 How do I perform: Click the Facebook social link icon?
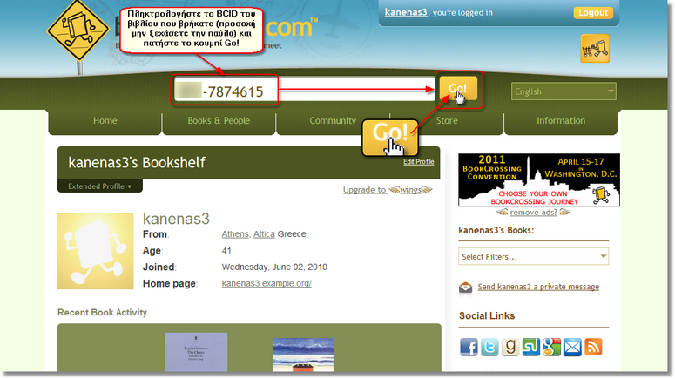click(469, 348)
